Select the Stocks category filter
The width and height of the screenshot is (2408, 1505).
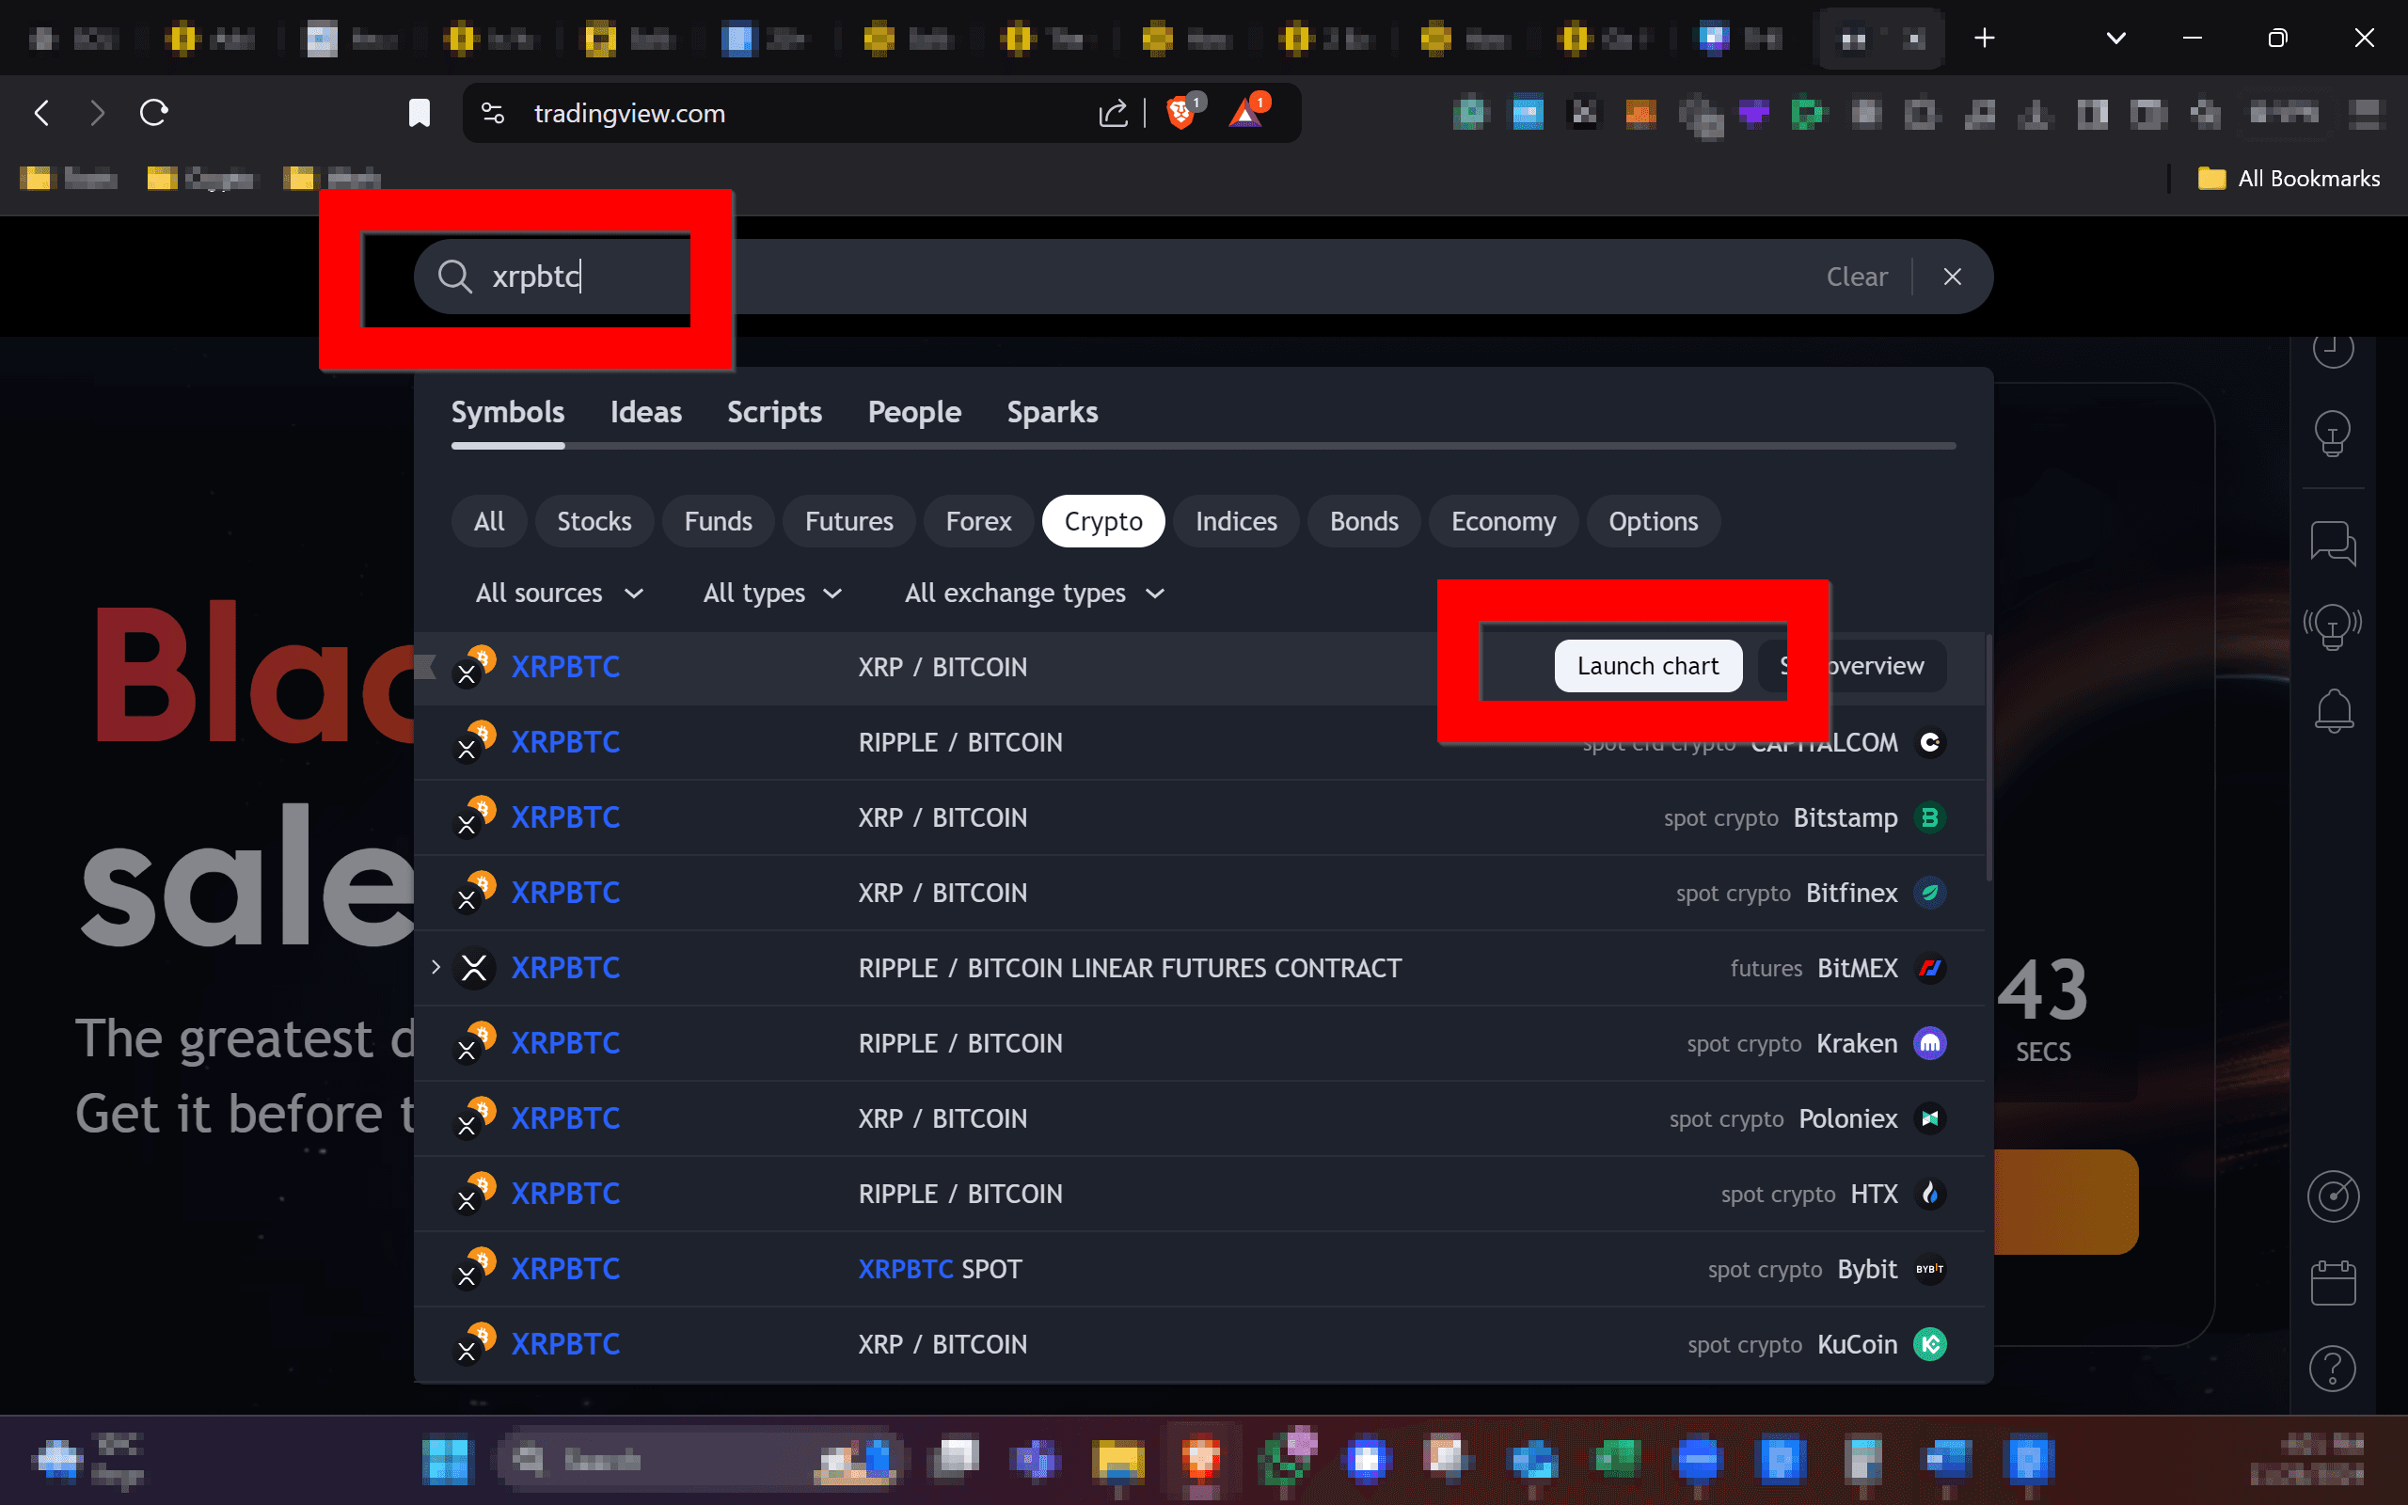point(594,521)
